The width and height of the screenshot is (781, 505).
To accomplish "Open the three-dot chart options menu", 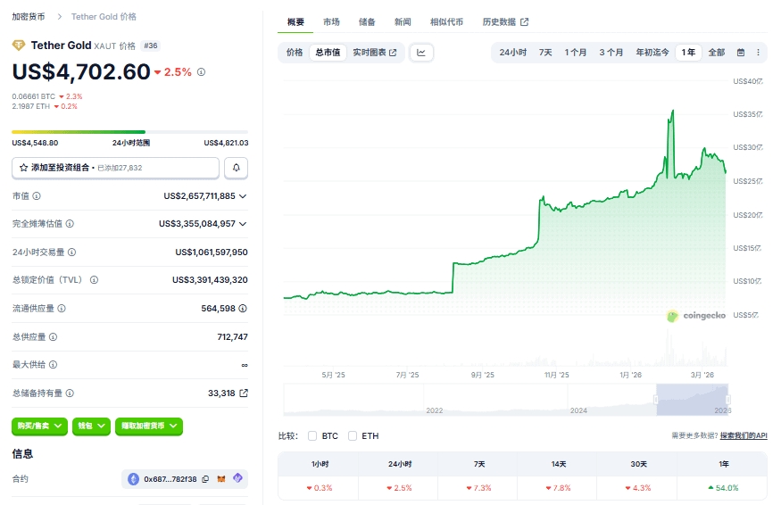I will (x=758, y=53).
